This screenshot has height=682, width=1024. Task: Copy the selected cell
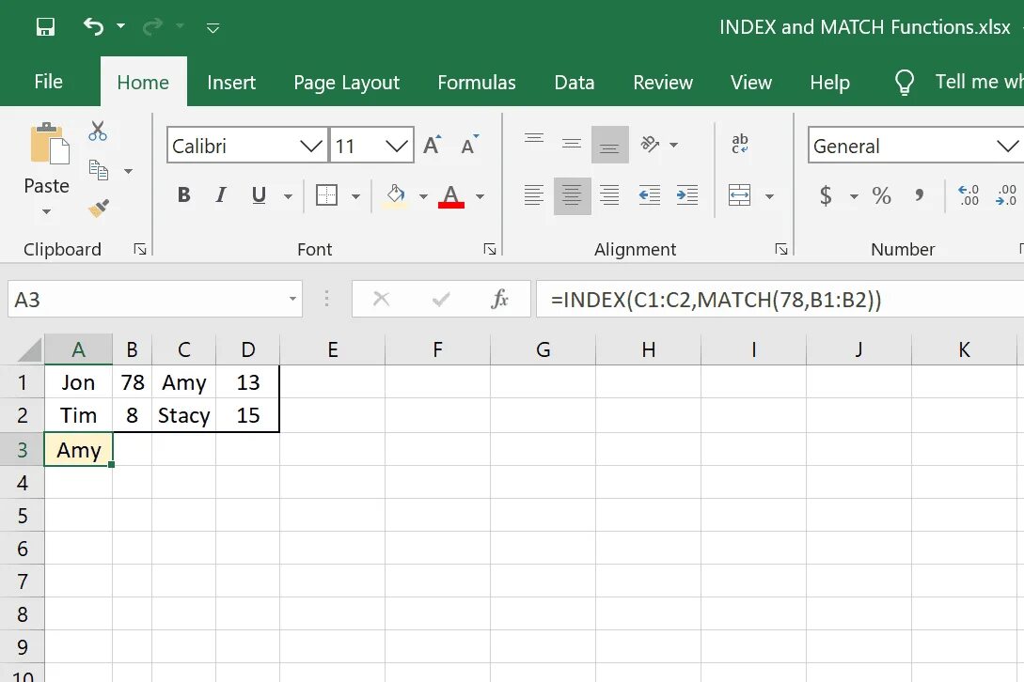[99, 170]
